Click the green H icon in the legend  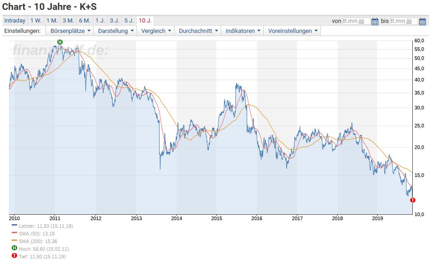14,248
